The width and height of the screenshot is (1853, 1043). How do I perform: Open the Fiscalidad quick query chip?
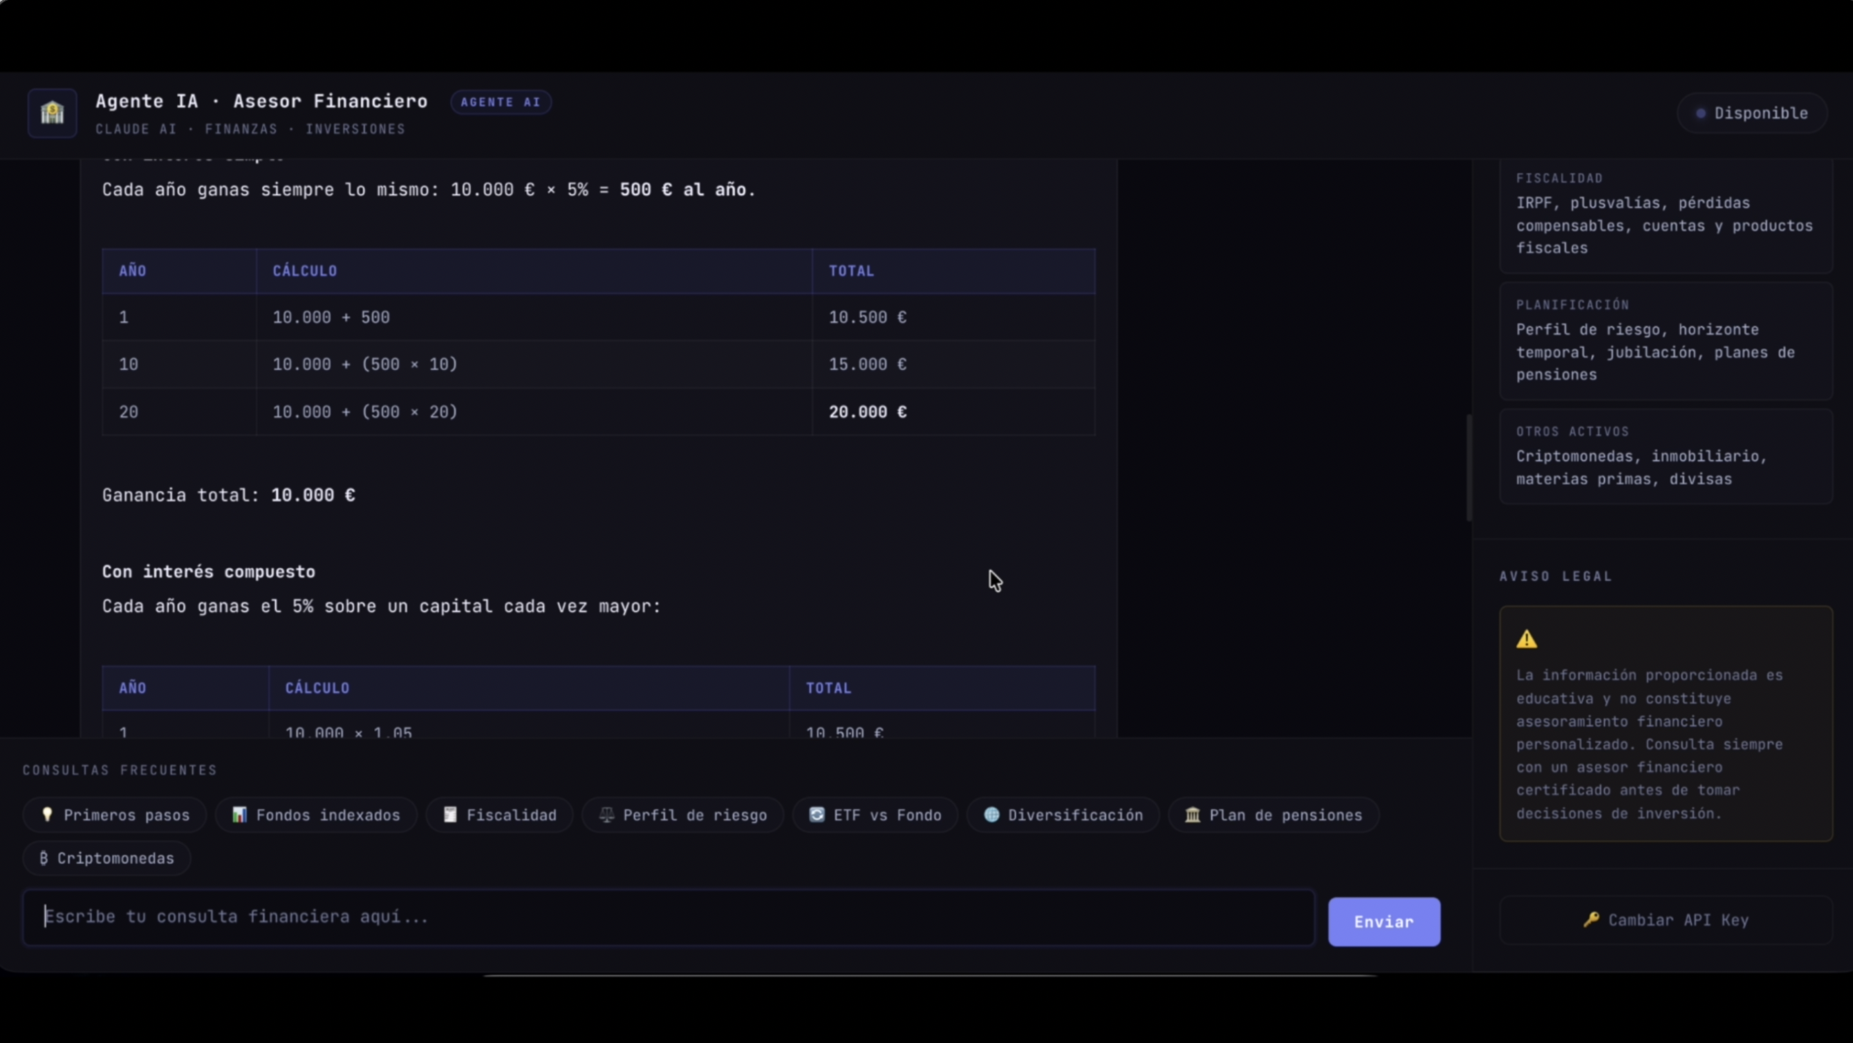tap(499, 815)
